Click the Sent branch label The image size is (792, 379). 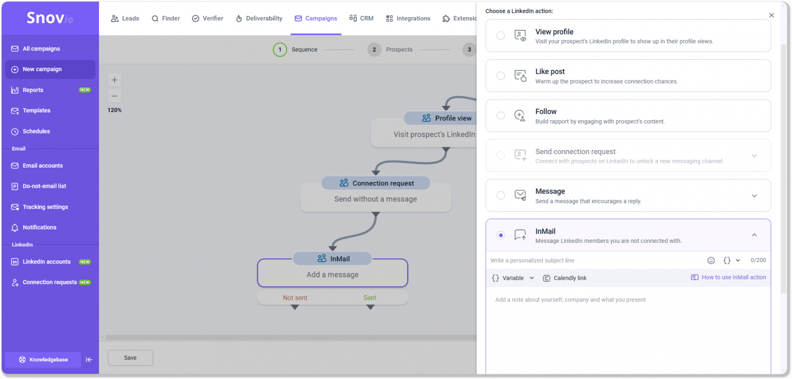(370, 298)
